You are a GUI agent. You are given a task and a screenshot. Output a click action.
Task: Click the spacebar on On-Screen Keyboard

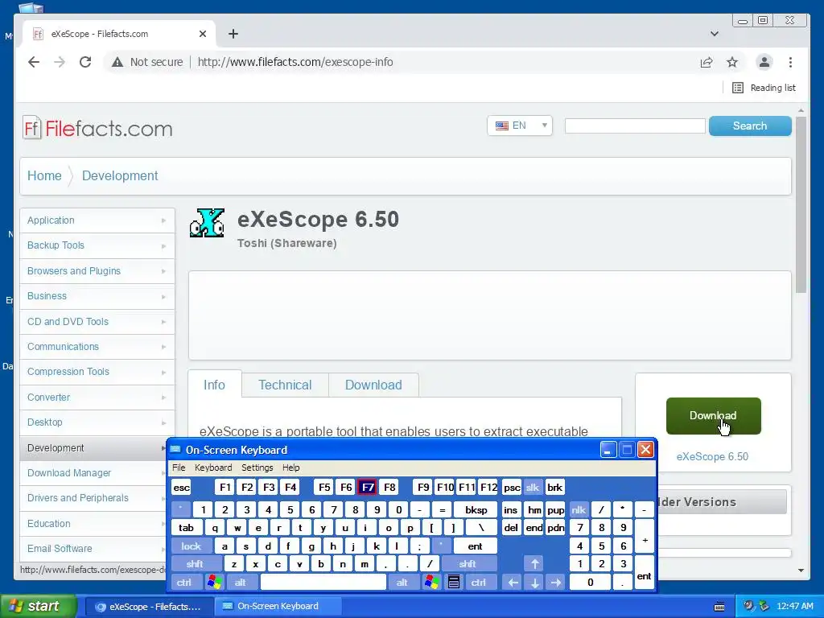pyautogui.click(x=323, y=583)
